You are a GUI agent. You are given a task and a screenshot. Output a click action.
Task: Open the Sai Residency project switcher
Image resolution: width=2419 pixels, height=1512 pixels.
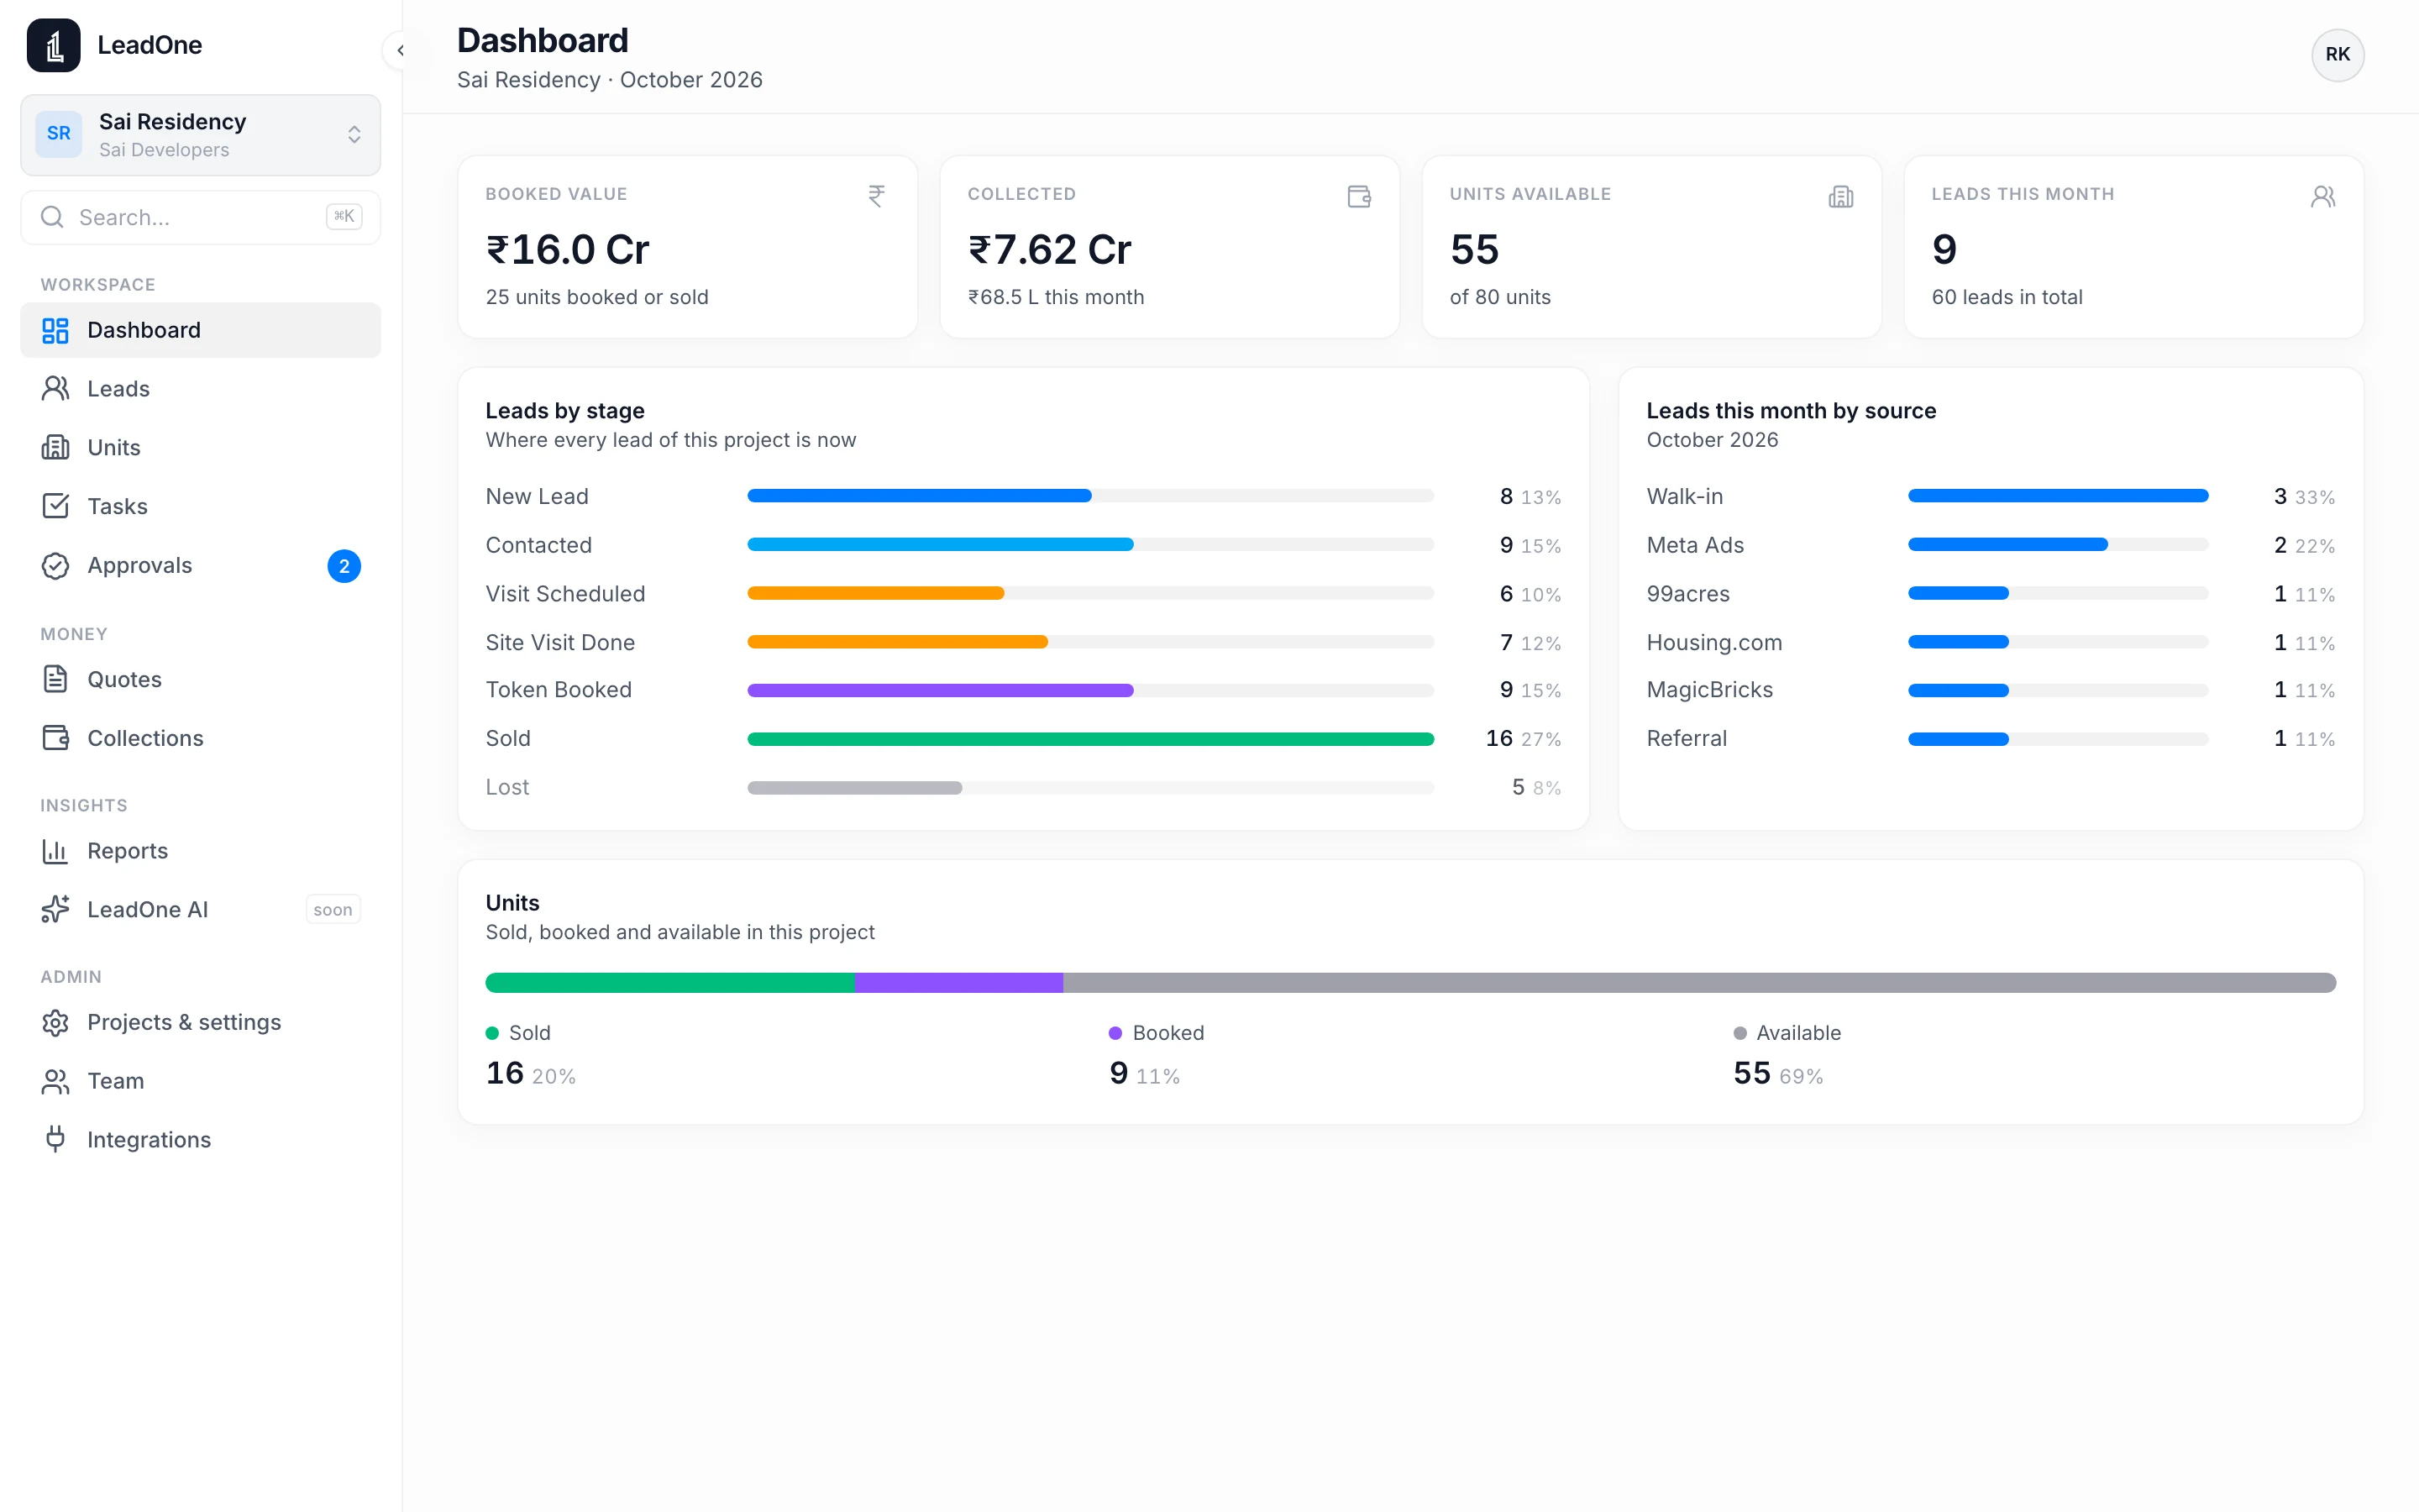click(x=201, y=135)
